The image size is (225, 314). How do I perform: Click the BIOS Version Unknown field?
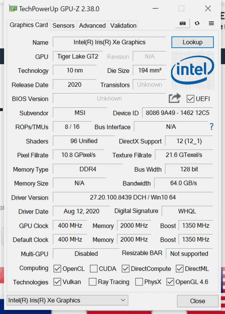(x=109, y=98)
